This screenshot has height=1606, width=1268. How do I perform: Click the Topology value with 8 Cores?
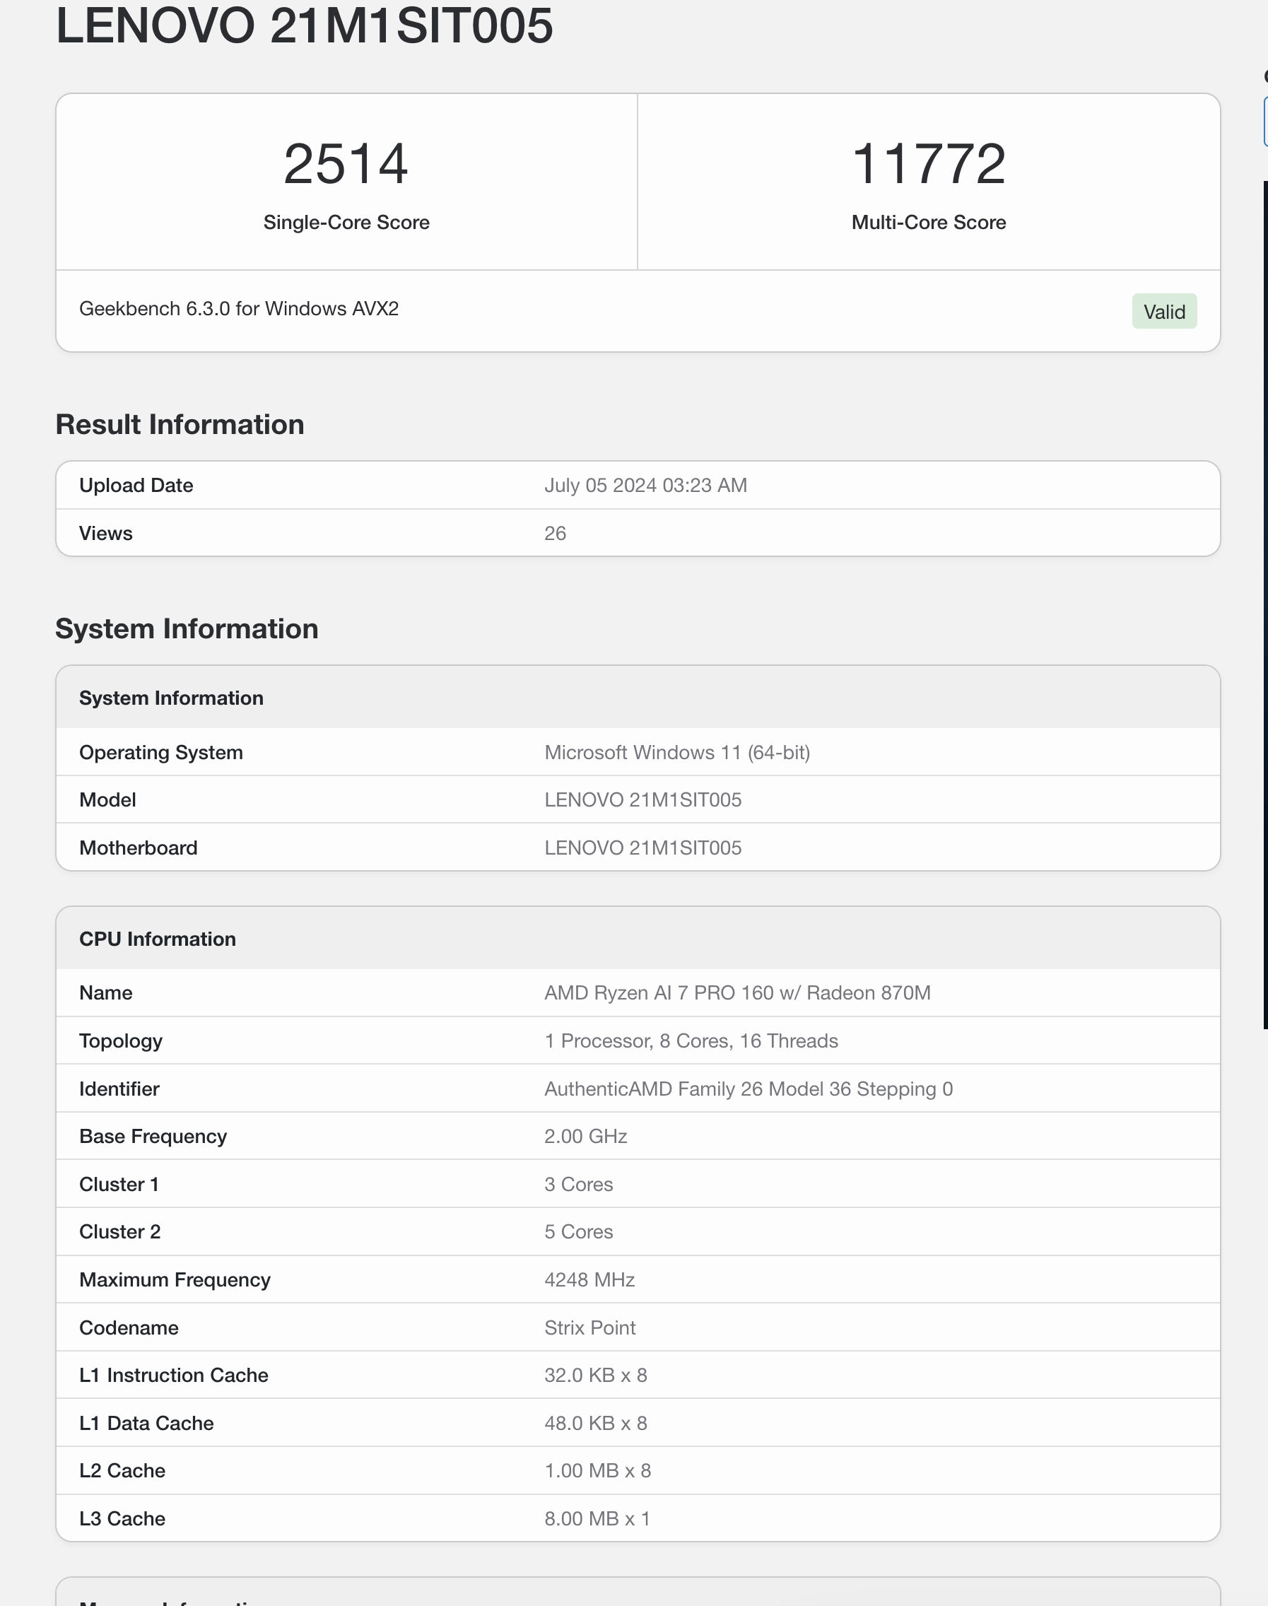(x=691, y=1041)
